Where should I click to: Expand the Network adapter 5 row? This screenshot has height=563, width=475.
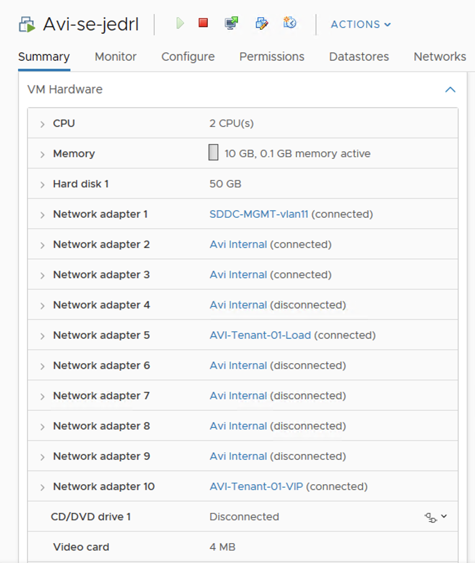pyautogui.click(x=43, y=336)
